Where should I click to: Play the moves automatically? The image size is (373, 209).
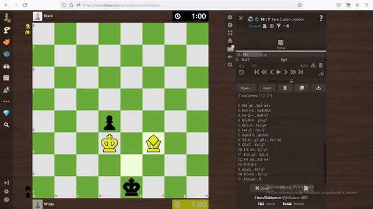[x=279, y=72]
